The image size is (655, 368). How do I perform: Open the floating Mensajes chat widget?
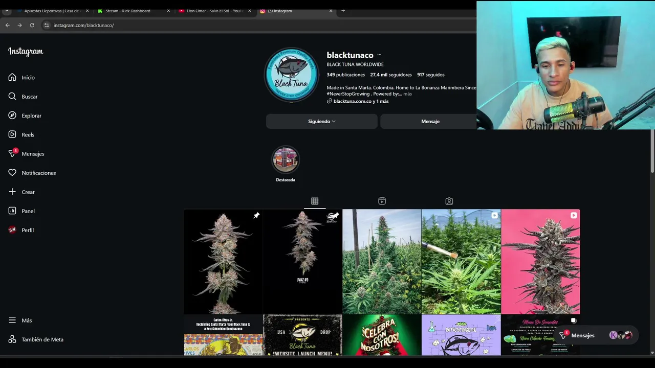click(596, 335)
